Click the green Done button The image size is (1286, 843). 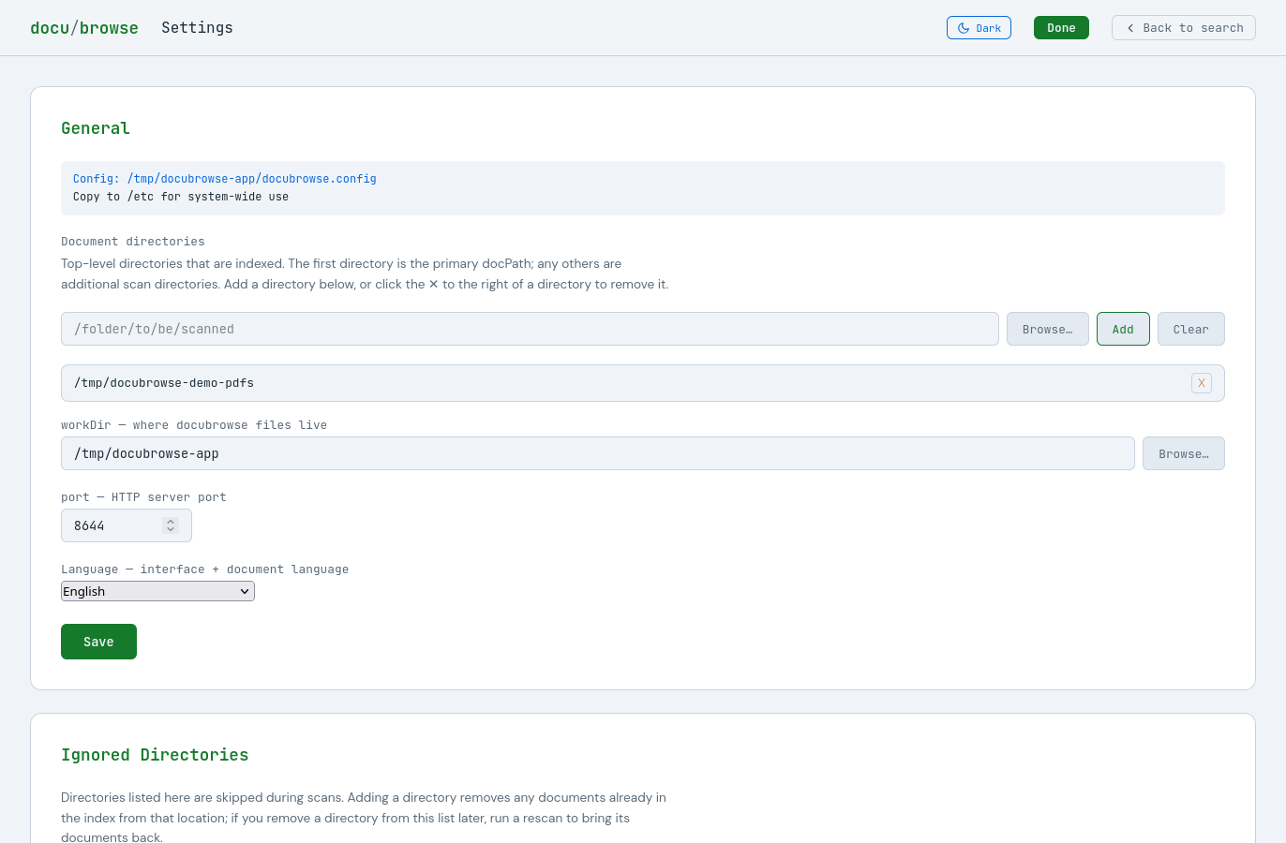pos(1061,28)
